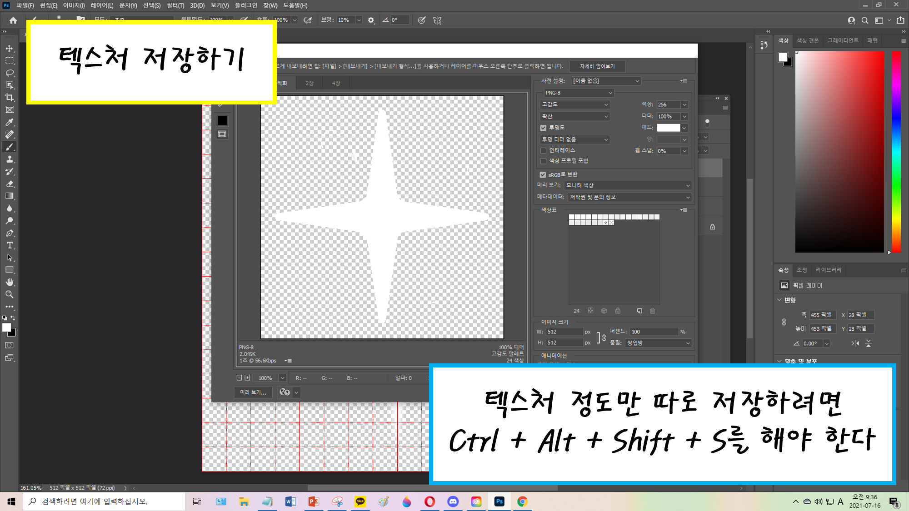Image resolution: width=909 pixels, height=511 pixels.
Task: Pick a color in the red color field
Action: click(839, 152)
